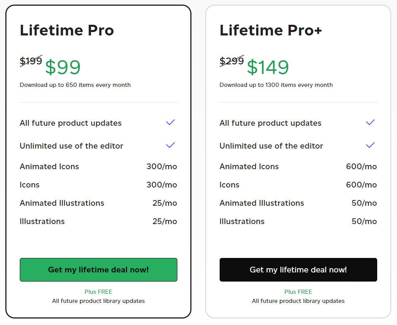This screenshot has width=397, height=325.
Task: Click Download up to 1300 items text
Action: (276, 85)
